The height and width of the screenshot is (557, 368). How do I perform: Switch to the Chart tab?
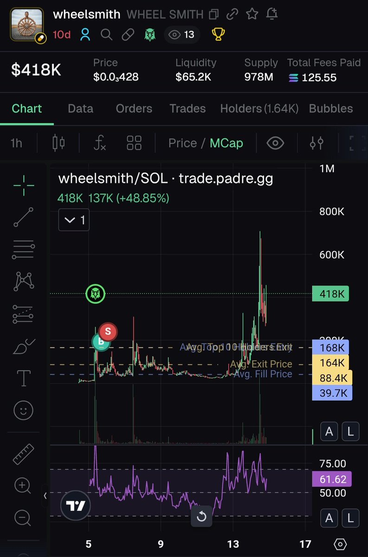coord(26,109)
